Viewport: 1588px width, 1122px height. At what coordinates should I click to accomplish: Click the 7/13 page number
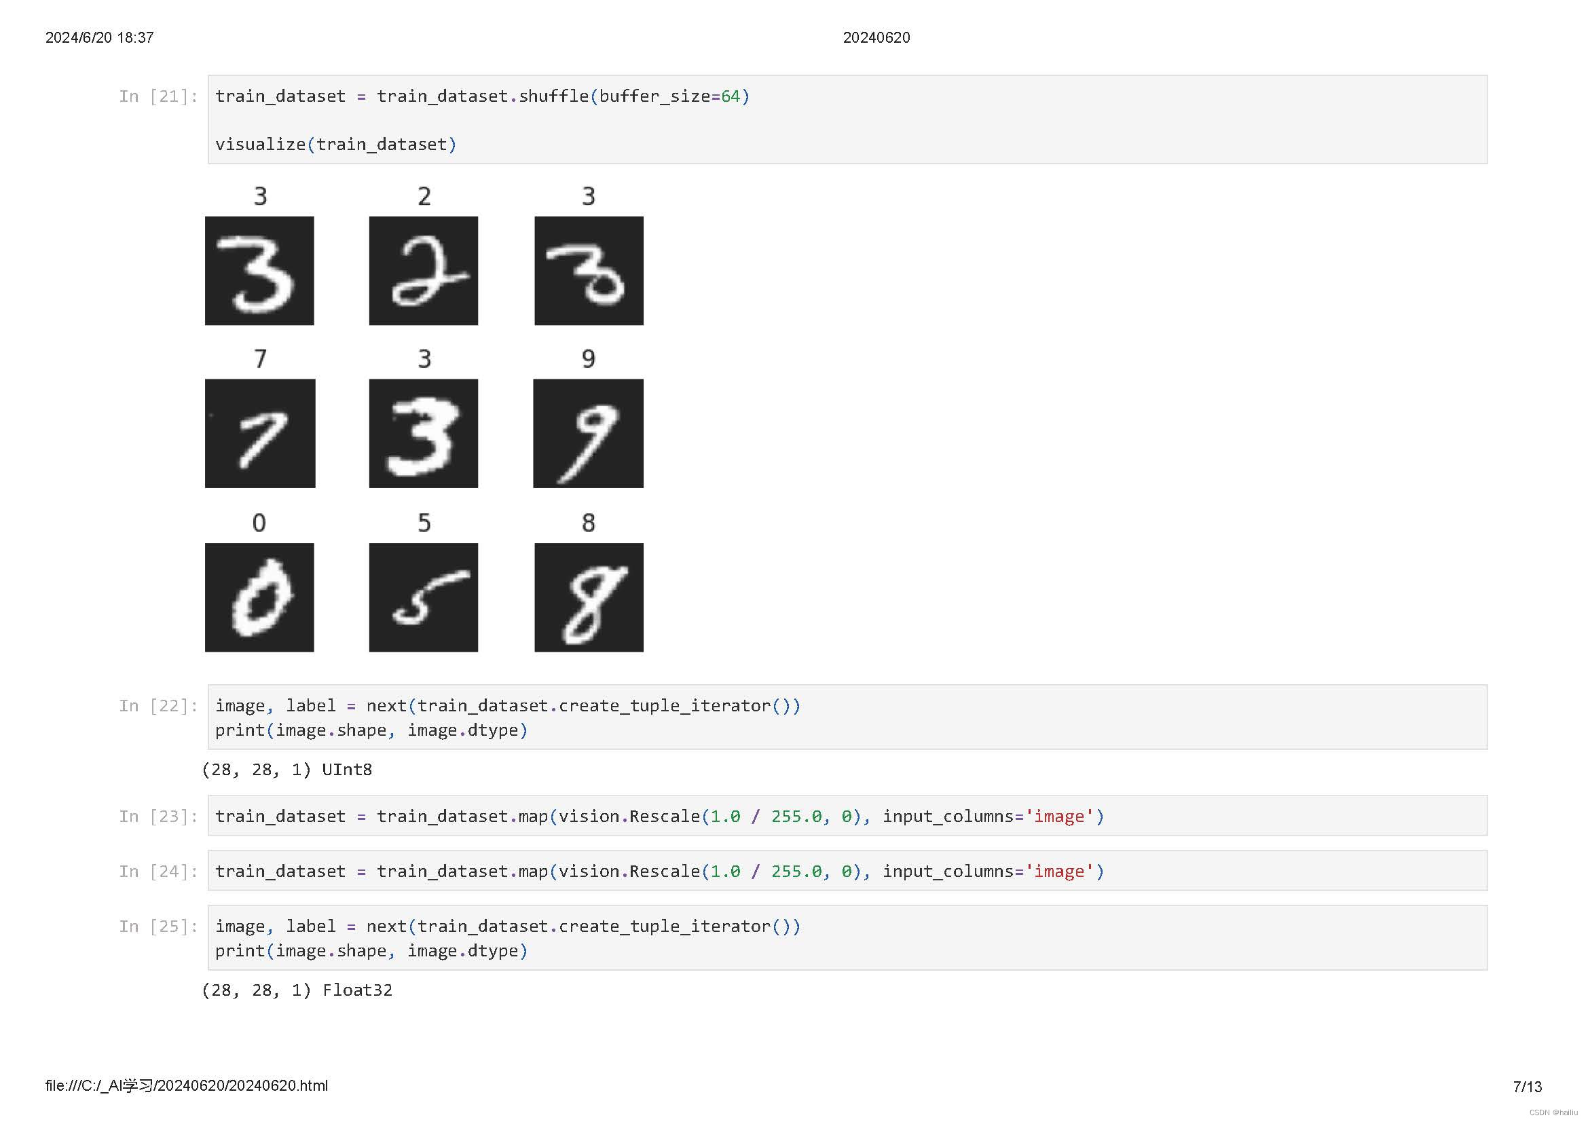pos(1526,1087)
